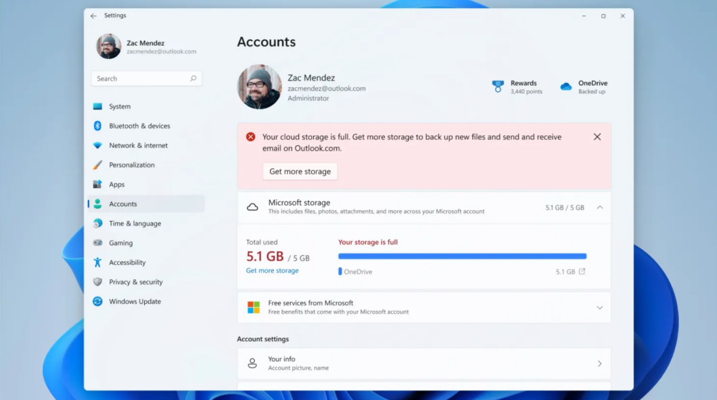Click the Microsoft storage row title
This screenshot has height=400, width=717.
(299, 202)
